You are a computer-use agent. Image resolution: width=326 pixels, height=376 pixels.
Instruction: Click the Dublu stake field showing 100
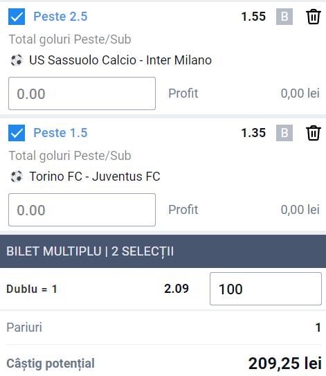point(266,289)
